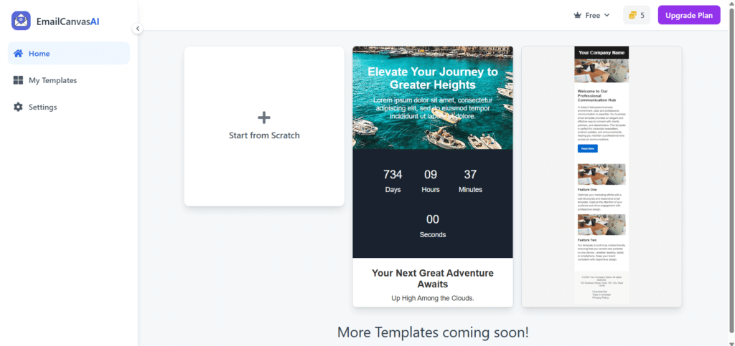This screenshot has height=346, width=735.
Task: Click the Home house icon in sidebar
Action: [x=18, y=53]
